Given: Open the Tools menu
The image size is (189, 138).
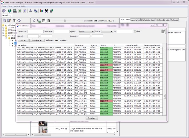Looking at the screenshot, I should [x=10, y=6].
